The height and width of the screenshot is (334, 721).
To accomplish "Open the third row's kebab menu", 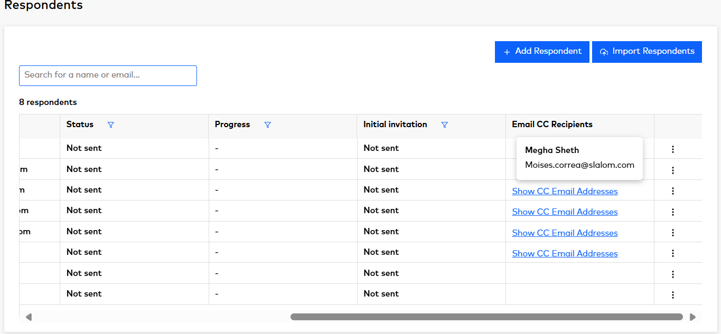I will pos(672,191).
